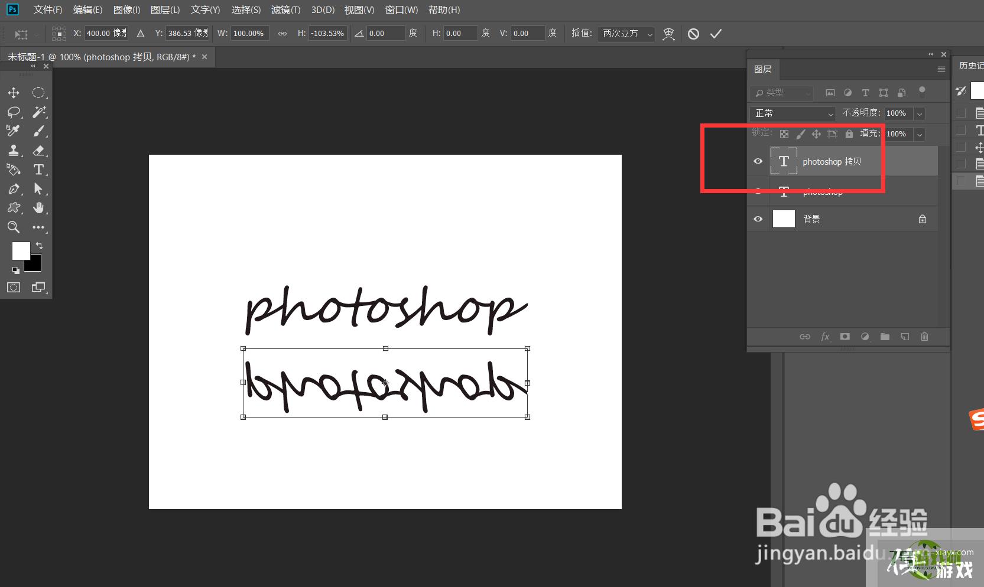The image size is (984, 587).
Task: Open the Edit Toolbar three-dots menu
Action: (38, 227)
